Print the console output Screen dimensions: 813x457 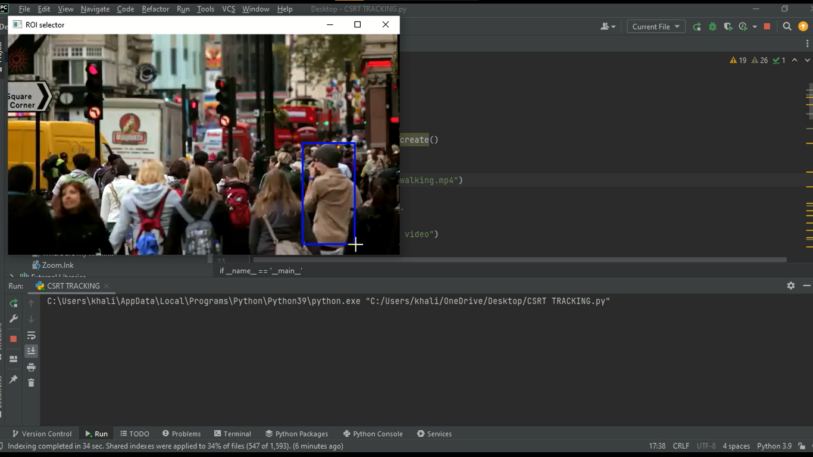point(31,367)
